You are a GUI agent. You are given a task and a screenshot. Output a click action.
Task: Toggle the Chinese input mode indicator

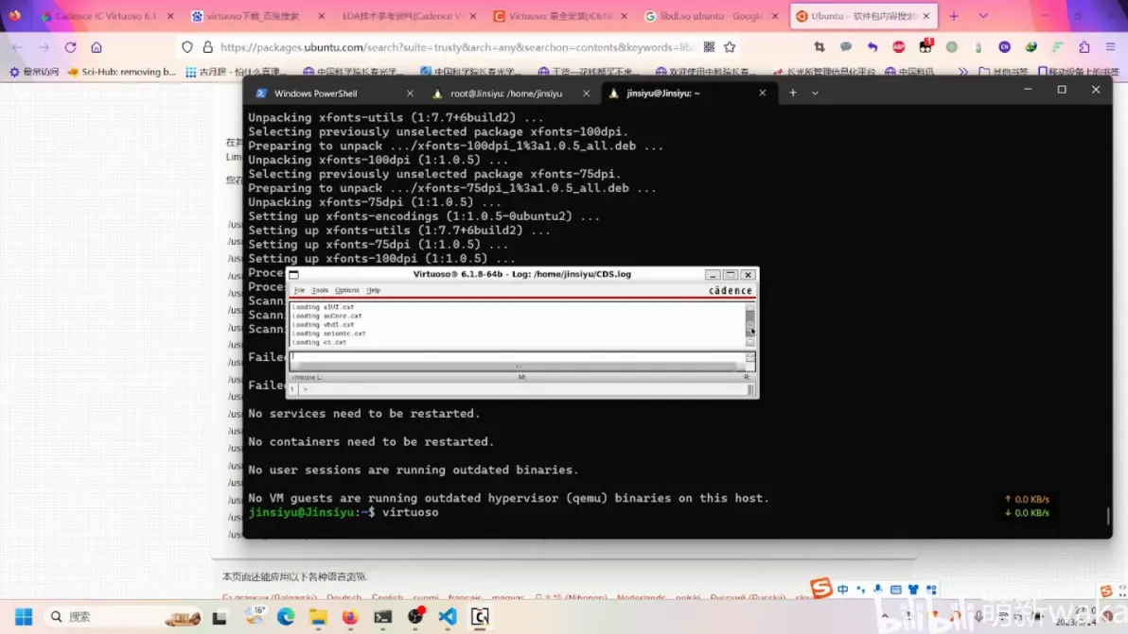tap(842, 590)
